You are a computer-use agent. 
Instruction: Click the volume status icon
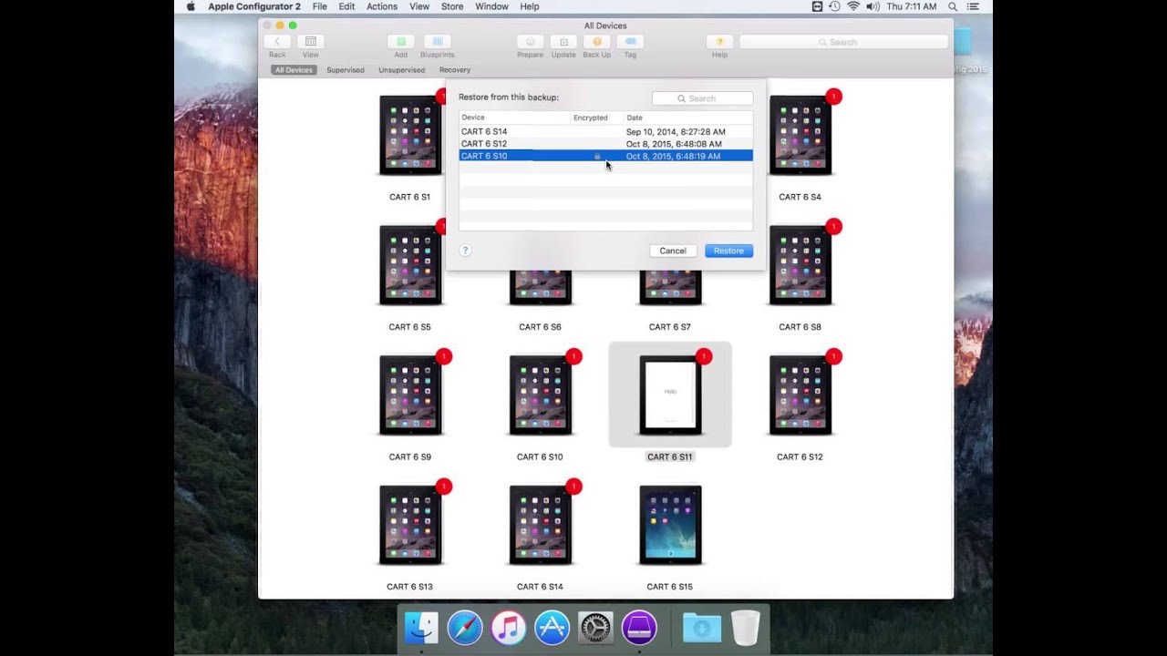pyautogui.click(x=873, y=6)
